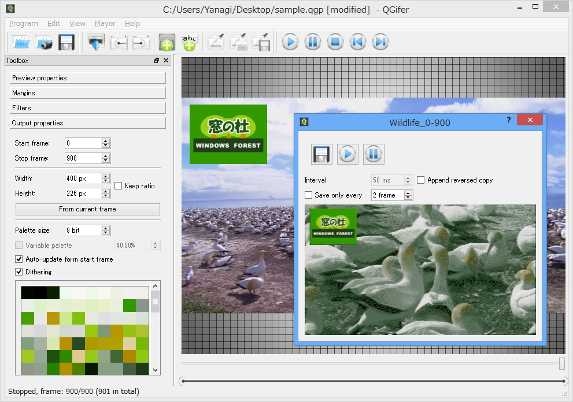Click the bright green swatch in palette grid

click(130, 305)
